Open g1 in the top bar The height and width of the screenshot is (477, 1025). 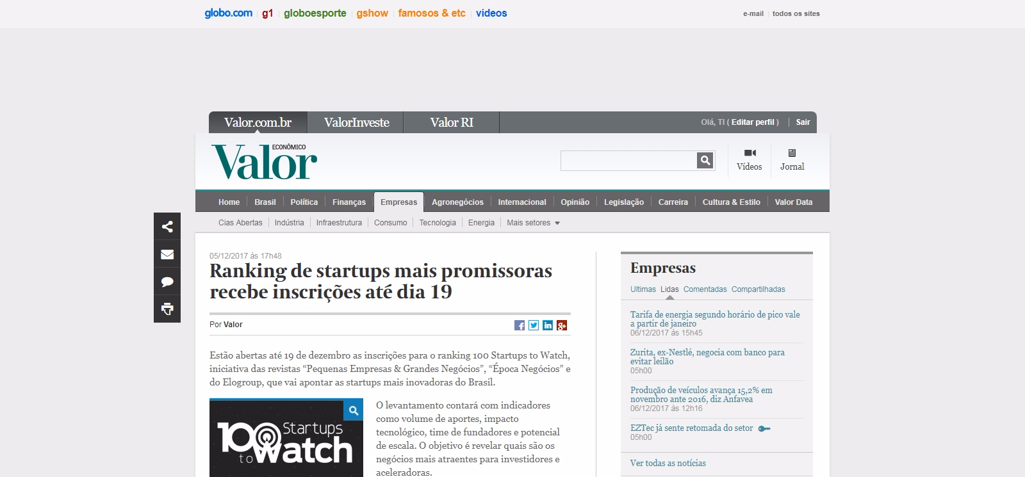coord(268,13)
